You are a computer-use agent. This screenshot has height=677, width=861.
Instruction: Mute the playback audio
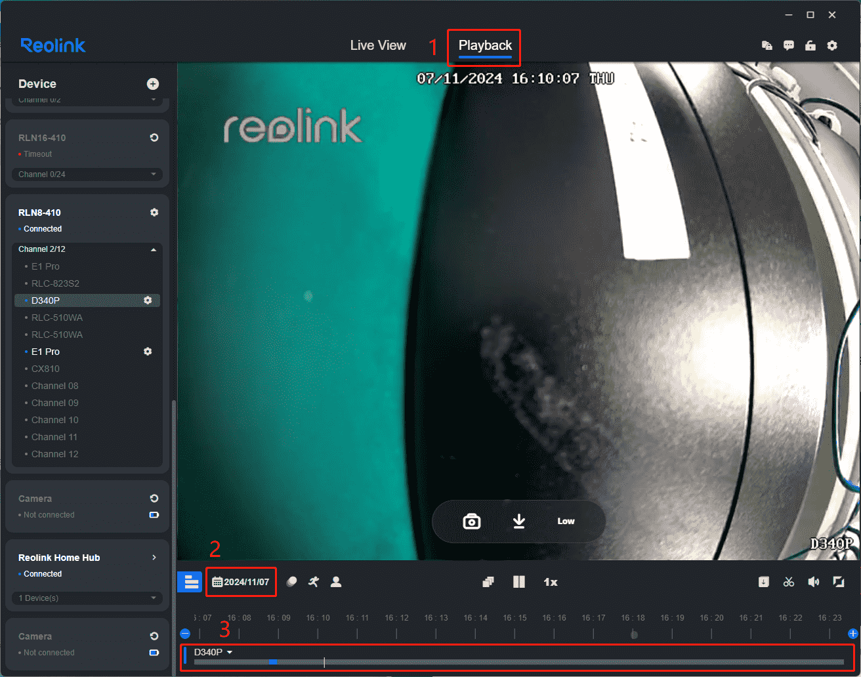pyautogui.click(x=814, y=582)
